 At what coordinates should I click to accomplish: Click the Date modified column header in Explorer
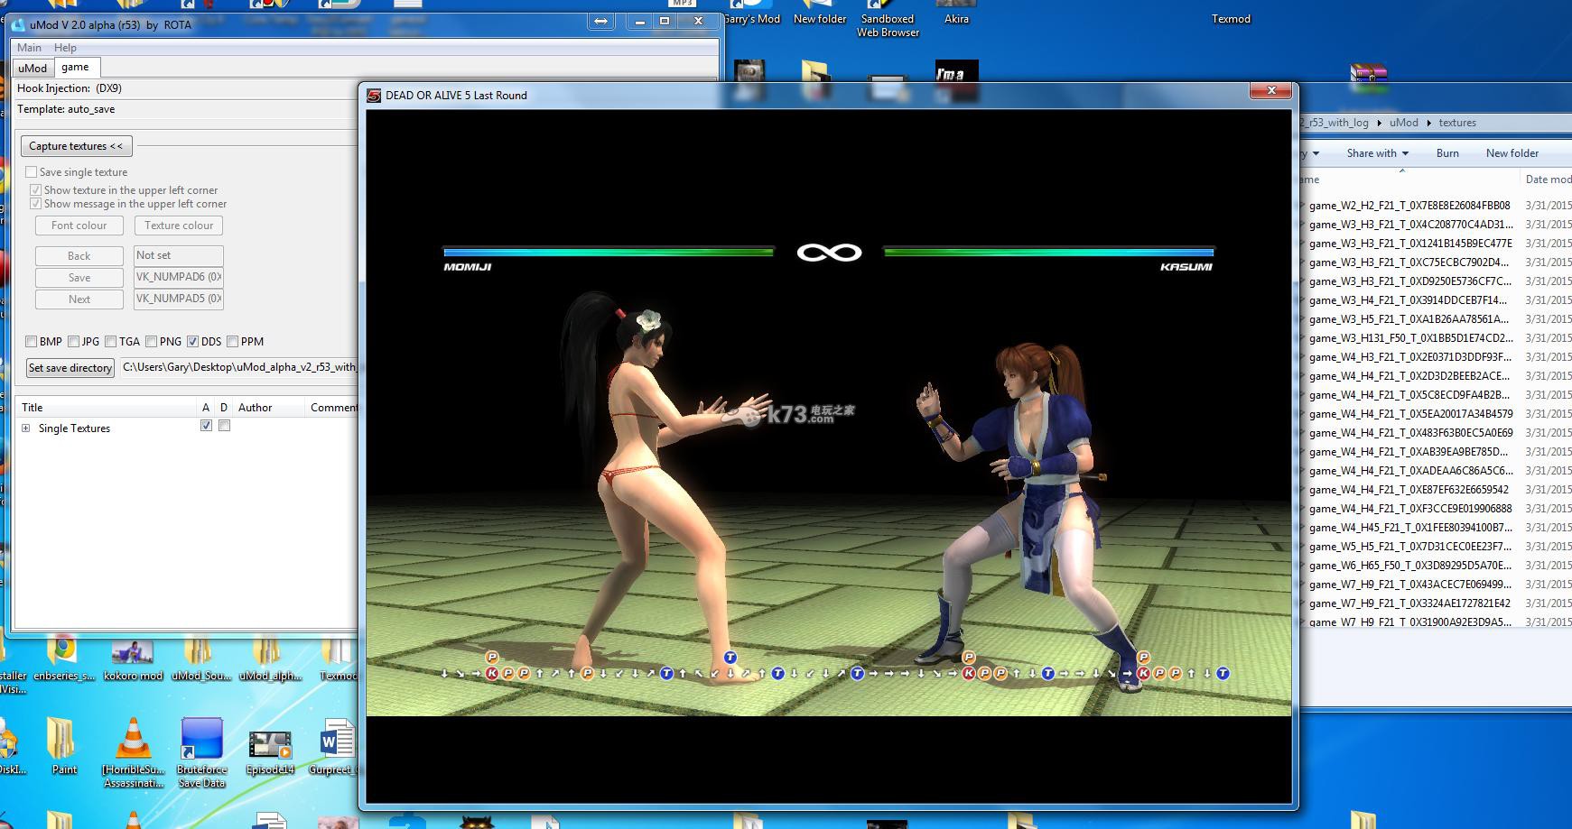click(x=1548, y=180)
